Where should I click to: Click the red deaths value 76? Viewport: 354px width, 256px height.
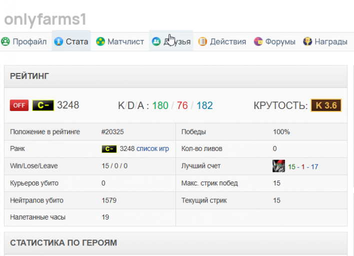[182, 105]
